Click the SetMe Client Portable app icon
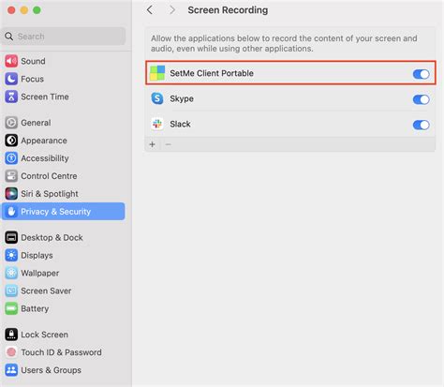Image resolution: width=444 pixels, height=387 pixels. click(157, 73)
